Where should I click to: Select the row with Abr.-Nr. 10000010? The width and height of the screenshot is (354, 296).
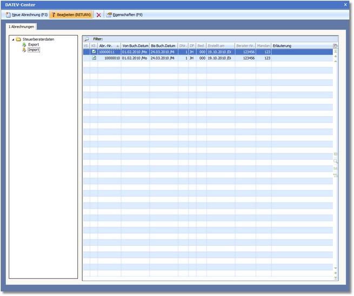tap(162, 58)
